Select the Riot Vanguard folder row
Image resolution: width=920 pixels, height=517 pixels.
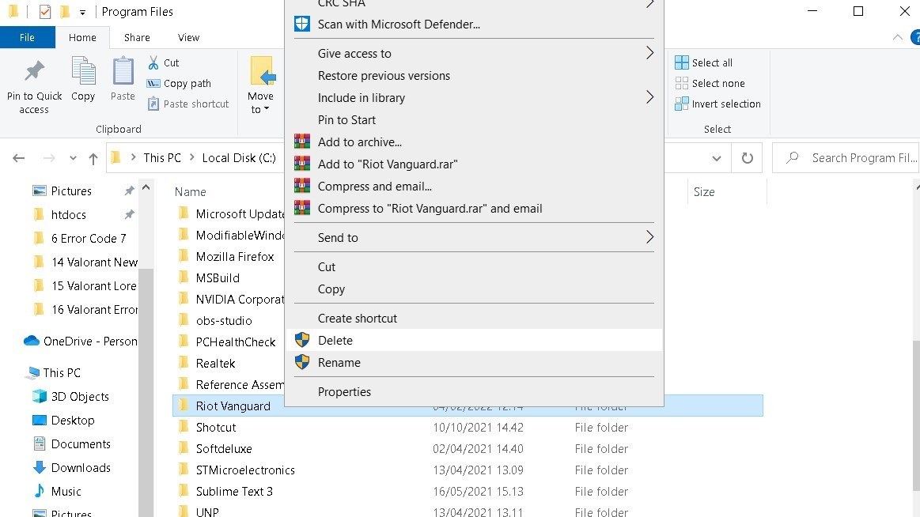tap(468, 406)
